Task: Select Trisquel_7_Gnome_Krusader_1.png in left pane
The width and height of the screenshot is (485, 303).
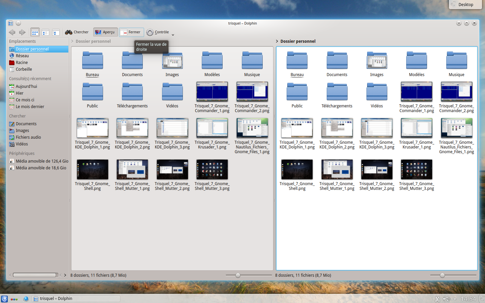Action: point(212,134)
